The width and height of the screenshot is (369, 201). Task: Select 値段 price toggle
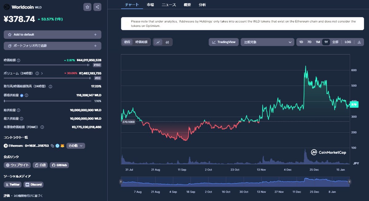click(x=127, y=42)
